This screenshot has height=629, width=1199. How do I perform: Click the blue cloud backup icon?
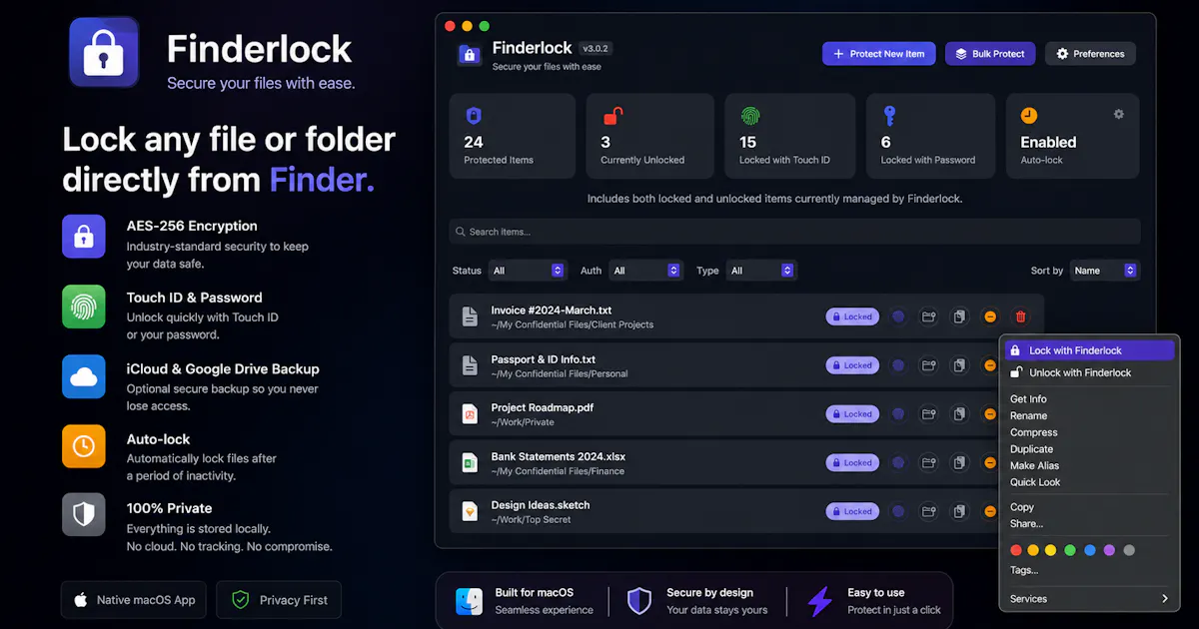click(x=84, y=376)
